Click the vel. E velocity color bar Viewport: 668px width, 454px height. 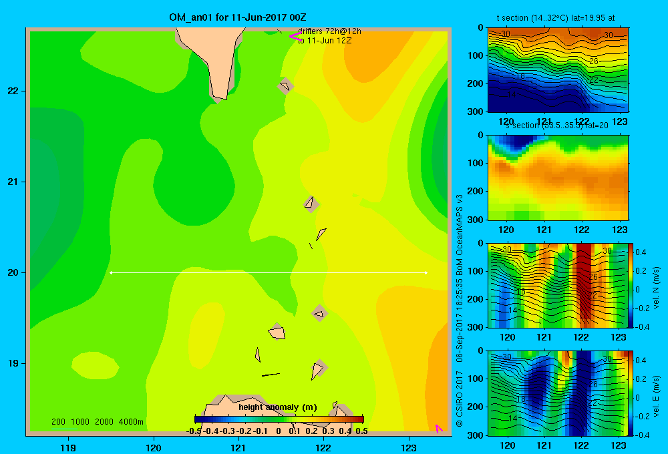pos(631,393)
